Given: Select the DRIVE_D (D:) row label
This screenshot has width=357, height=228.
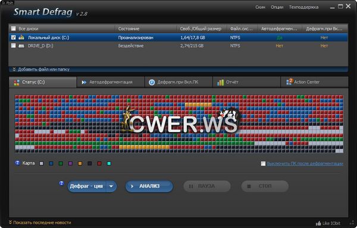Looking at the screenshot, I should click(x=40, y=46).
